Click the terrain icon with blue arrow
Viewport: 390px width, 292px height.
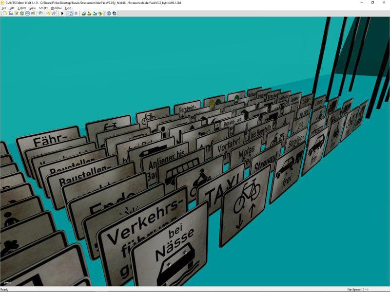click(95, 14)
